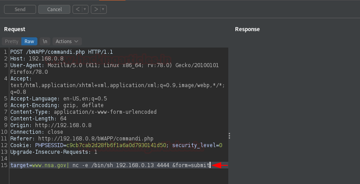Open the back history dropdown arrow
Screen dimensions: 360x184
[85, 9]
